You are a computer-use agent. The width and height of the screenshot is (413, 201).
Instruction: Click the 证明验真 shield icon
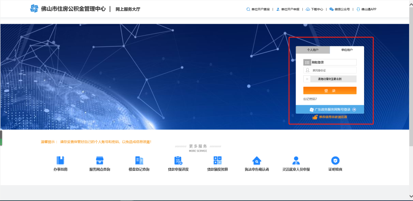tap(335, 160)
